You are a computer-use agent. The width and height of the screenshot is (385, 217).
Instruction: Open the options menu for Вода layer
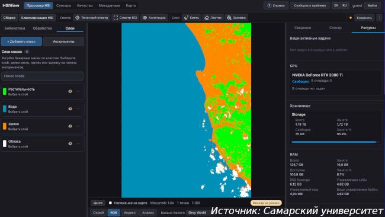[78, 108]
